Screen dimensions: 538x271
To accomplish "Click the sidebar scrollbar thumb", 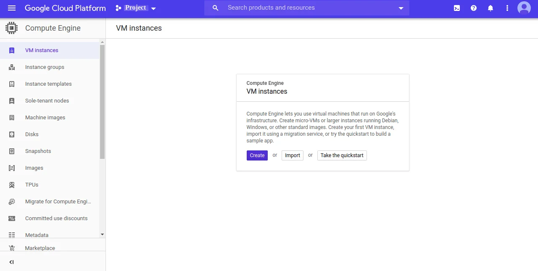I will click(x=102, y=102).
